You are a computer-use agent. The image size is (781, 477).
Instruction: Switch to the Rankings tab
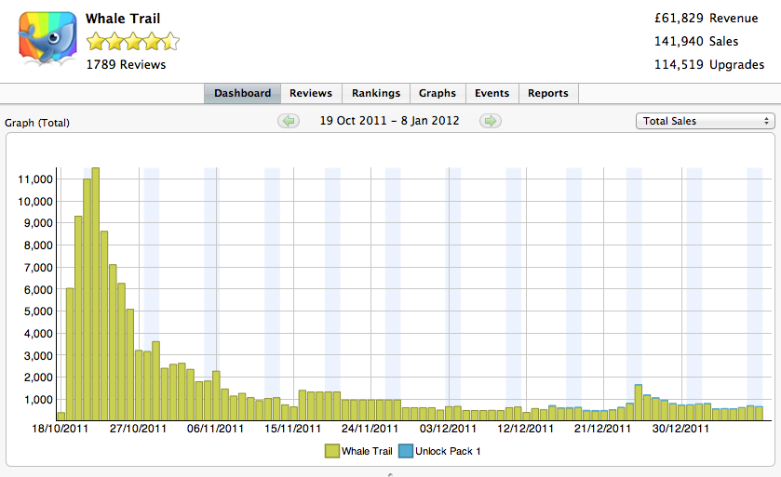pyautogui.click(x=376, y=93)
